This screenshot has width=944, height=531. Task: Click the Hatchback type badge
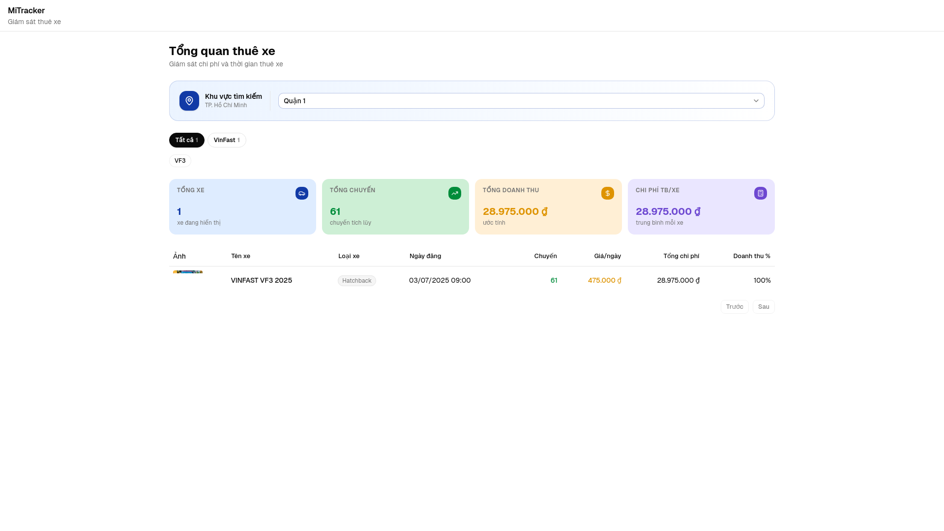[x=357, y=281]
